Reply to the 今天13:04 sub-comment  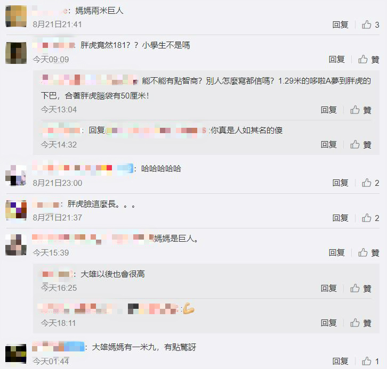tap(329, 110)
